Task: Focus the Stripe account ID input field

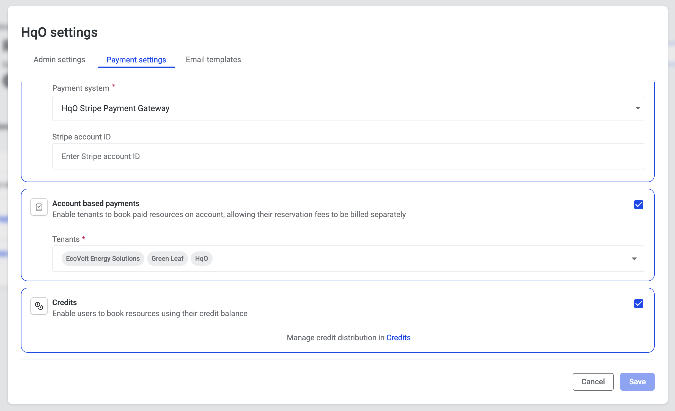Action: pyautogui.click(x=348, y=156)
